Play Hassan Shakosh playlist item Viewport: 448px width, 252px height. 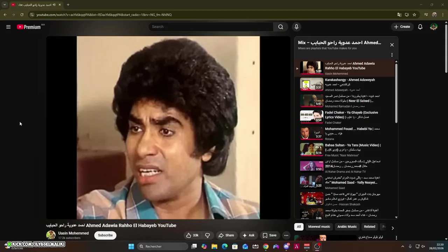345,199
